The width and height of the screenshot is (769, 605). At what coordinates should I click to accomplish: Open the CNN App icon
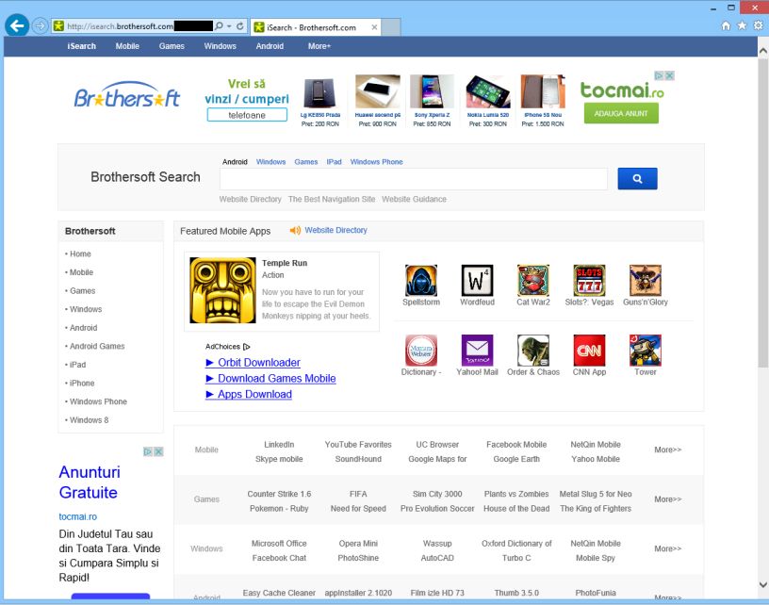(x=590, y=351)
